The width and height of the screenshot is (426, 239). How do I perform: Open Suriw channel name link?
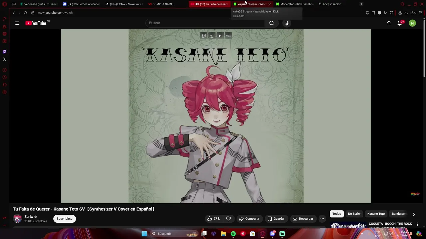click(29, 217)
